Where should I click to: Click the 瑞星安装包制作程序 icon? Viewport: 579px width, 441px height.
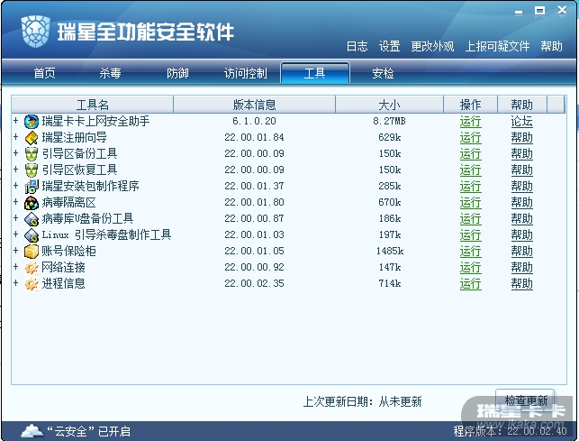coord(32,187)
